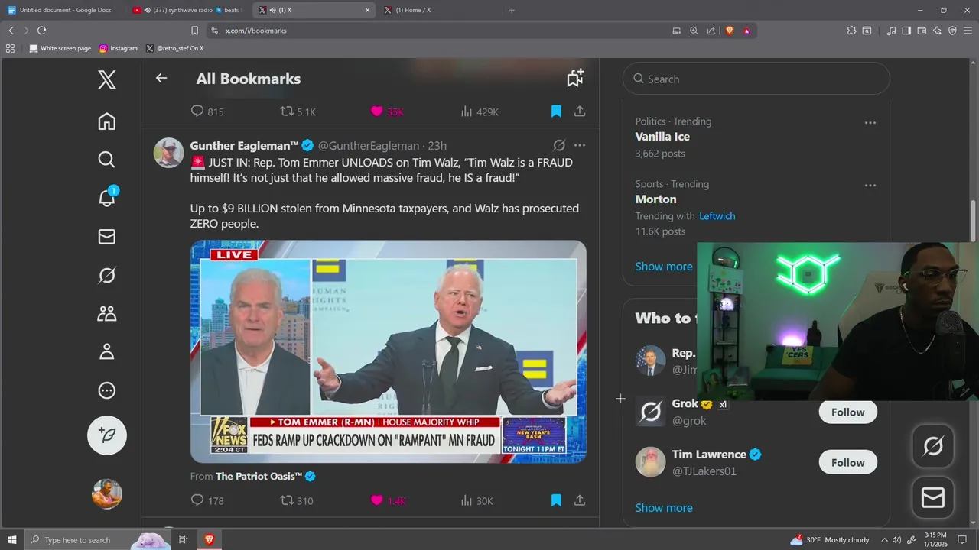Click the add bookmark folder icon
Image resolution: width=979 pixels, height=550 pixels.
click(575, 78)
